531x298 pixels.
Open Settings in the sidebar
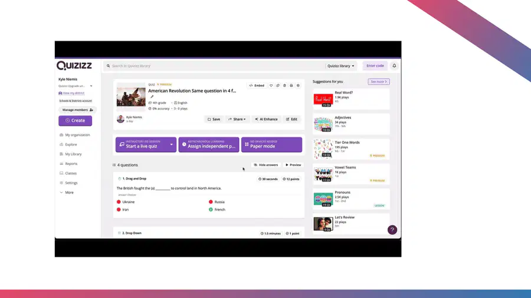[71, 183]
